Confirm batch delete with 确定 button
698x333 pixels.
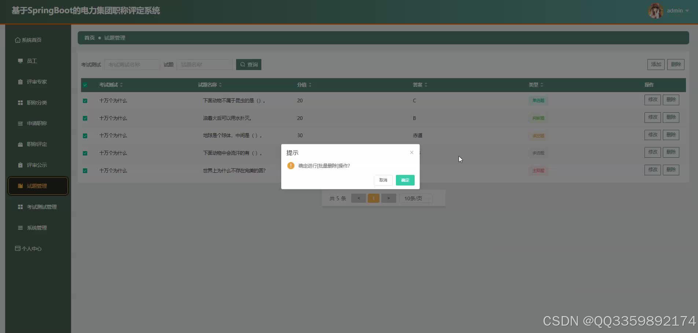pos(405,180)
